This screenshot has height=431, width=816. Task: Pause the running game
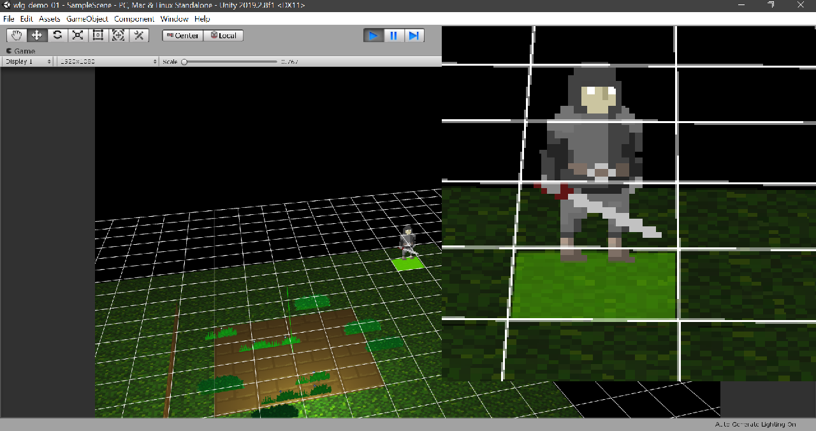coord(393,35)
